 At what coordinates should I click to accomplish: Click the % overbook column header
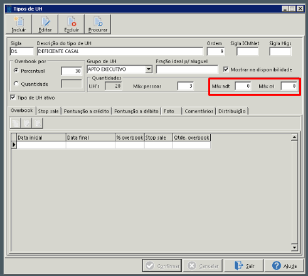click(x=130, y=138)
